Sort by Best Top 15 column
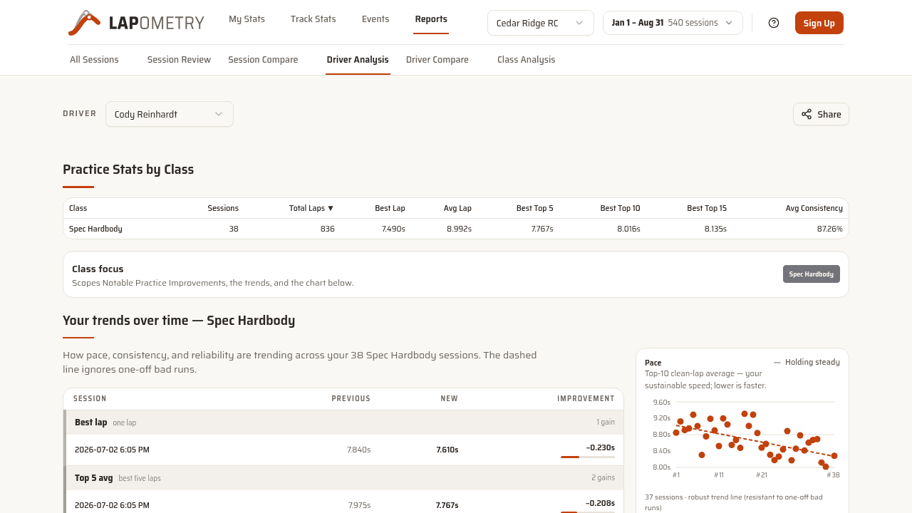Image resolution: width=912 pixels, height=513 pixels. 707,208
